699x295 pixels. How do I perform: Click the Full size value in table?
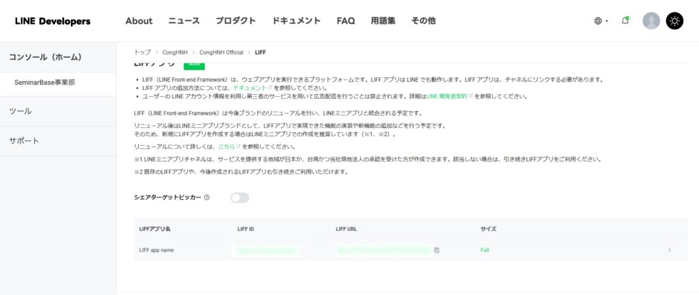(x=485, y=250)
